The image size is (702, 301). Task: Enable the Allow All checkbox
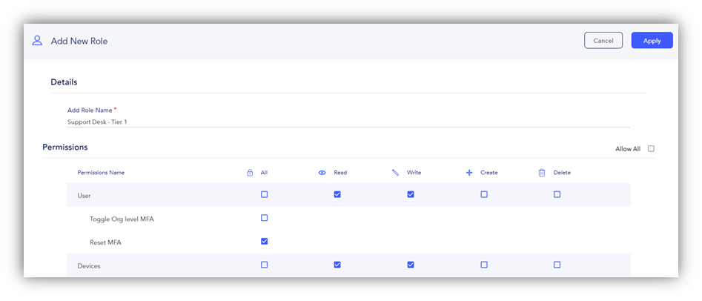point(651,149)
